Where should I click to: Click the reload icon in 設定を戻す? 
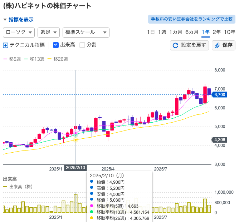175,45
